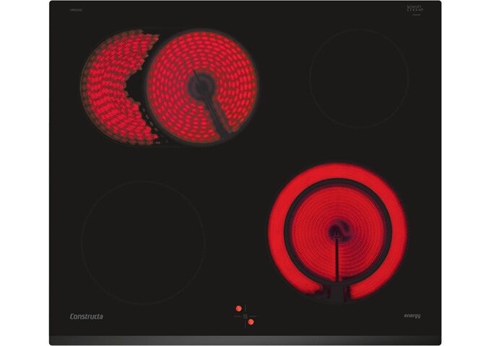Tap the upper-left red residual heat indicator
The image size is (491, 346).
click(238, 309)
